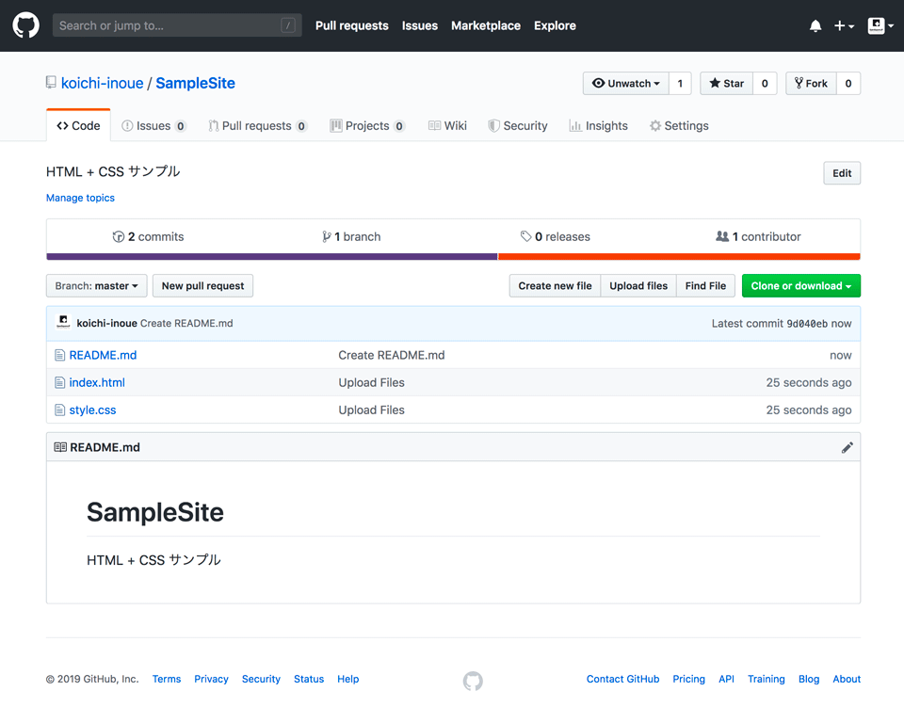The width and height of the screenshot is (904, 723).
Task: Expand the Branch: master dropdown
Action: [x=96, y=286]
